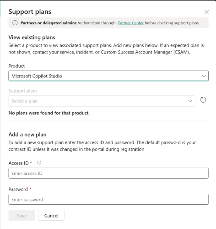Click the 'No plans were found' message

click(49, 113)
